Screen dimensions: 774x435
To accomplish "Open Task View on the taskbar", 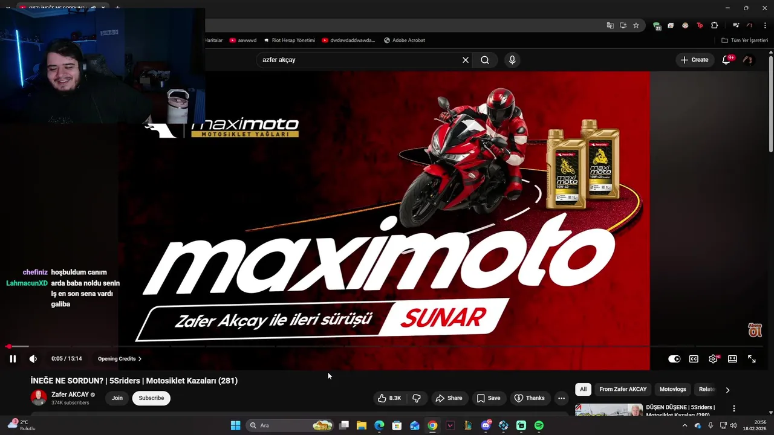I will click(x=344, y=425).
